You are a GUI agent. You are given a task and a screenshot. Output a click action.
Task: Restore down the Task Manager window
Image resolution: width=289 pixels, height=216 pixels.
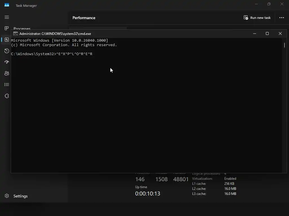pyautogui.click(x=269, y=4)
